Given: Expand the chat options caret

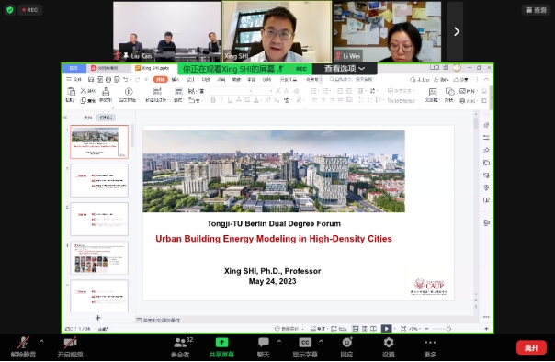Looking at the screenshot, I should tap(279, 341).
